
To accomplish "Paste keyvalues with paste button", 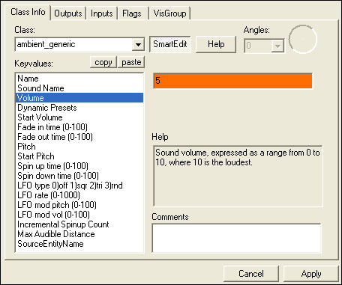I will click(x=131, y=62).
